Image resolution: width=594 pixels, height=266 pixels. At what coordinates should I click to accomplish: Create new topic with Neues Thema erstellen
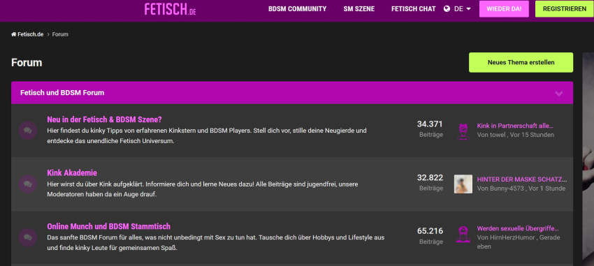coord(521,62)
